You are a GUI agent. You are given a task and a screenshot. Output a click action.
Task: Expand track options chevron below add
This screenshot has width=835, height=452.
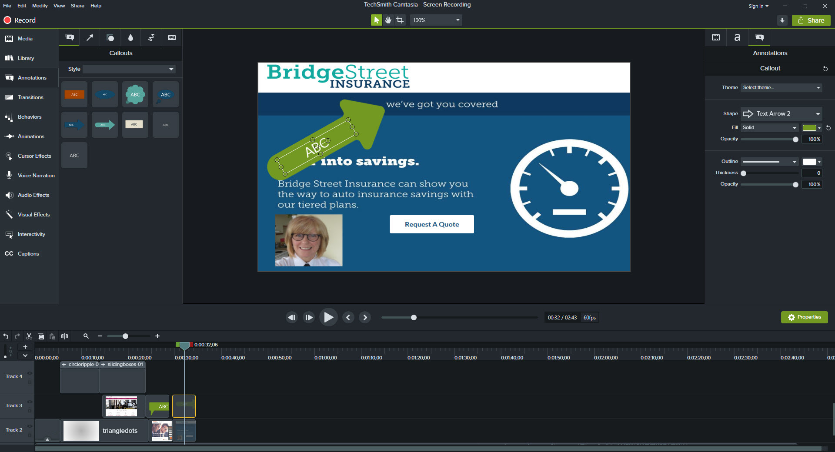[x=25, y=356]
